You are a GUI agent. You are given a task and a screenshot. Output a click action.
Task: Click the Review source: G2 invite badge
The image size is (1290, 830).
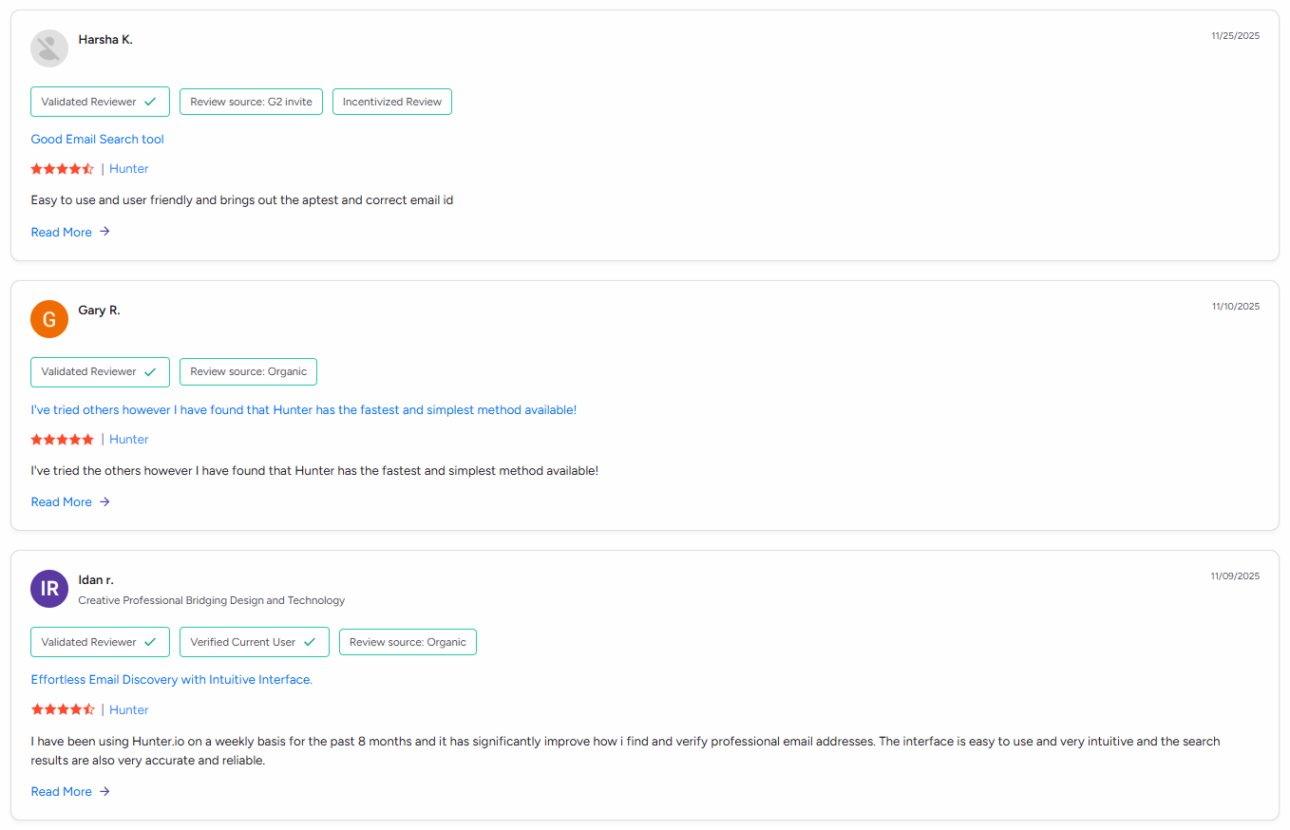coord(251,102)
